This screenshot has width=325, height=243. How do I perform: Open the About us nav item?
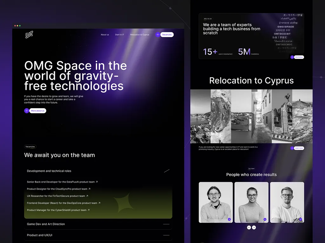105,35
